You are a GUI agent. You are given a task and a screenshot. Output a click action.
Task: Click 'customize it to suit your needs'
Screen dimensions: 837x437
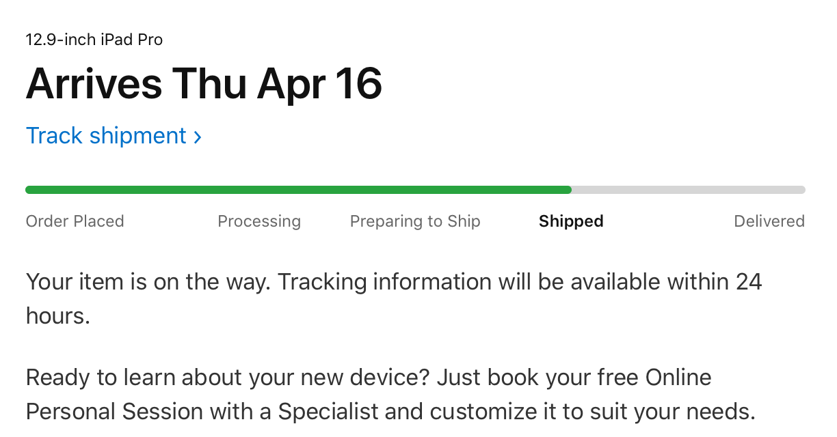point(592,412)
